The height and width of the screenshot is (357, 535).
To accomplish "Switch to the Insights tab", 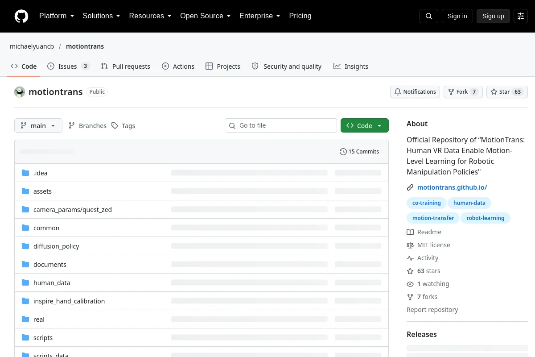I will point(351,66).
